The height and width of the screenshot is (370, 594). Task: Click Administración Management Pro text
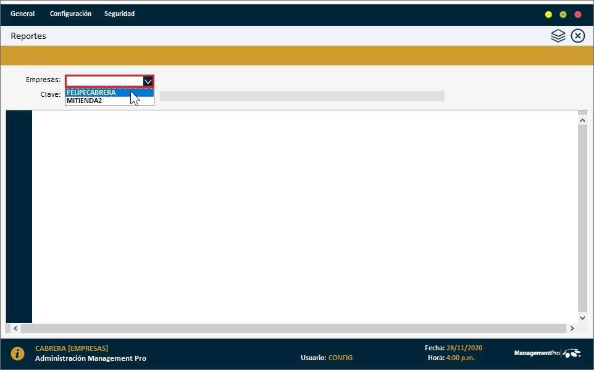[x=91, y=358]
